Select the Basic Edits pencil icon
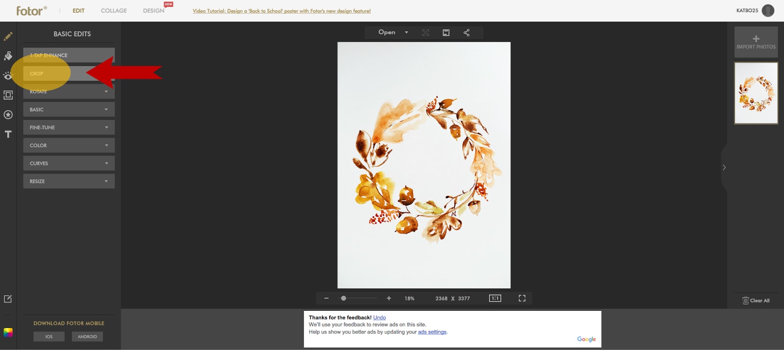The image size is (784, 350). coord(8,36)
